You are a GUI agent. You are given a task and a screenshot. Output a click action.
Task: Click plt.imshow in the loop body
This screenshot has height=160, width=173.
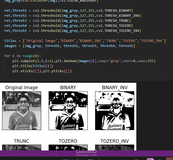66,61
